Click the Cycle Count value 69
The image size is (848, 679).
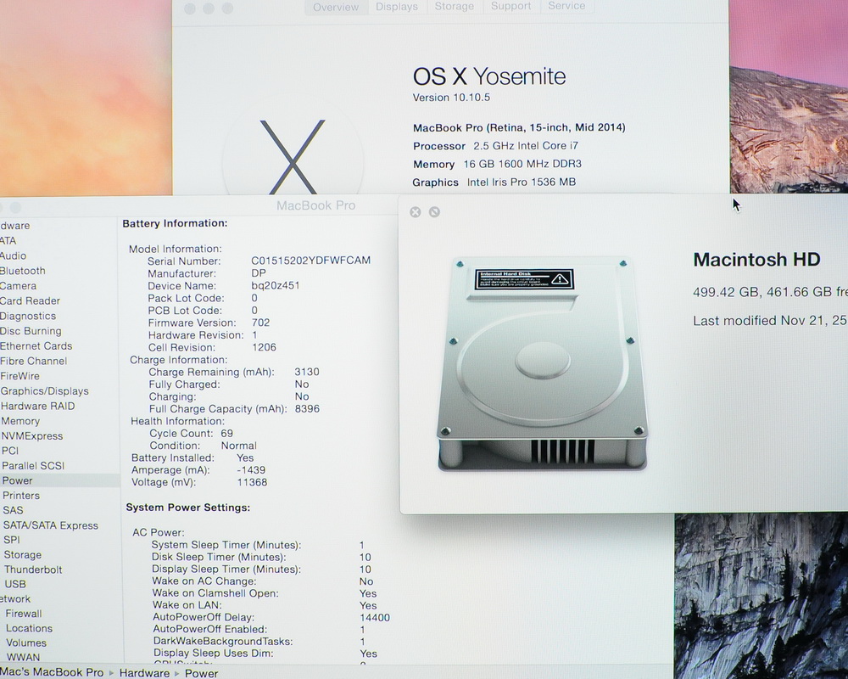tap(226, 433)
